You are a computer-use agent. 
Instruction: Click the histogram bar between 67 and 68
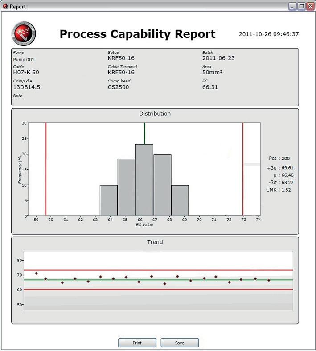point(162,185)
